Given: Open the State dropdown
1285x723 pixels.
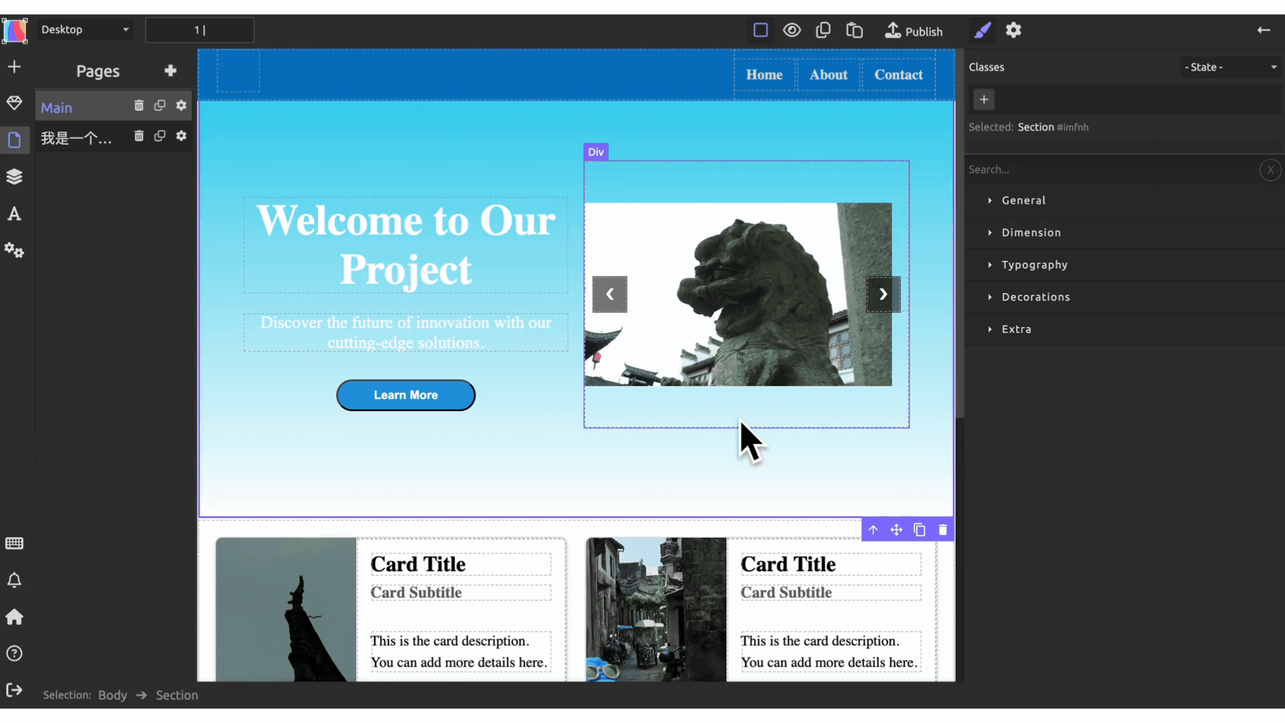Looking at the screenshot, I should pos(1230,67).
